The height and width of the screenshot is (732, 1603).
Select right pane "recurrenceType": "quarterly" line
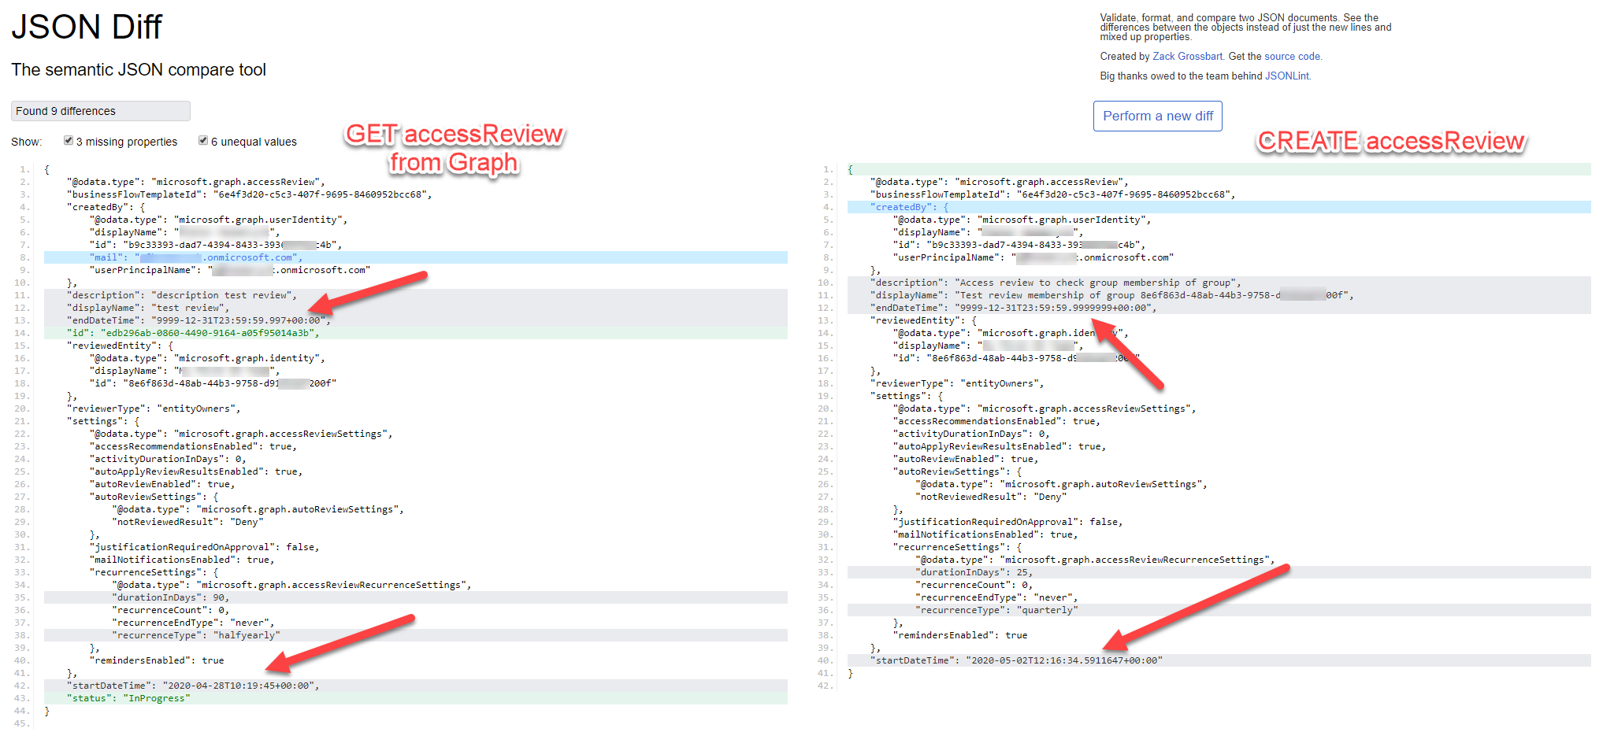click(1219, 610)
